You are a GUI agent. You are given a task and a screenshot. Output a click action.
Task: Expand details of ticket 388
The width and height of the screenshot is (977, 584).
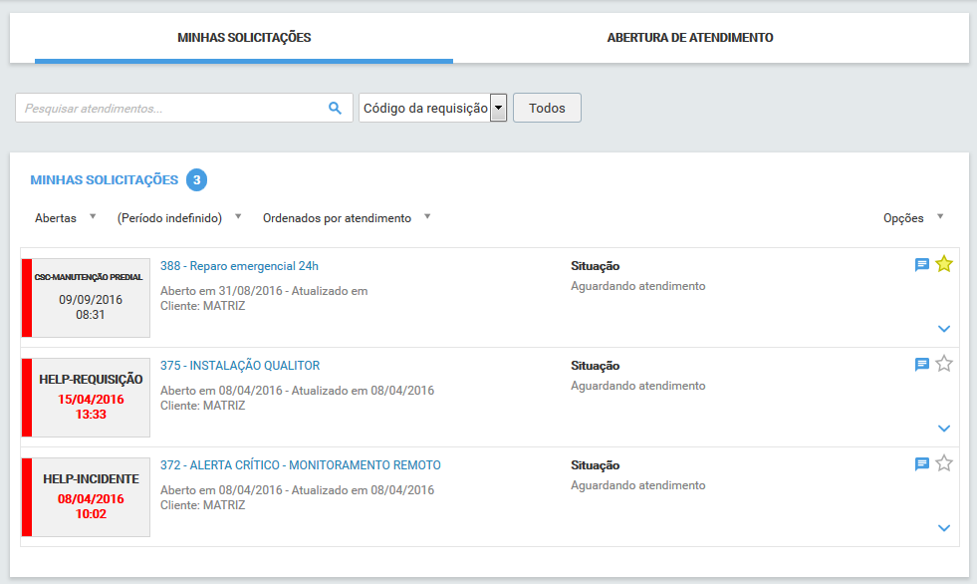[x=942, y=328]
